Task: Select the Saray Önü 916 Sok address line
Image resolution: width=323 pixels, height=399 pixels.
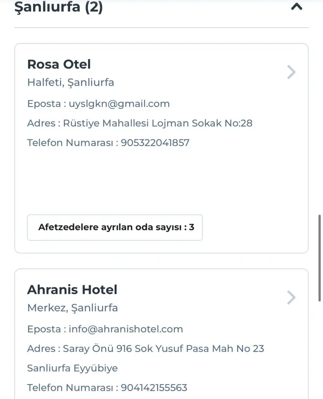Action: coord(163,348)
